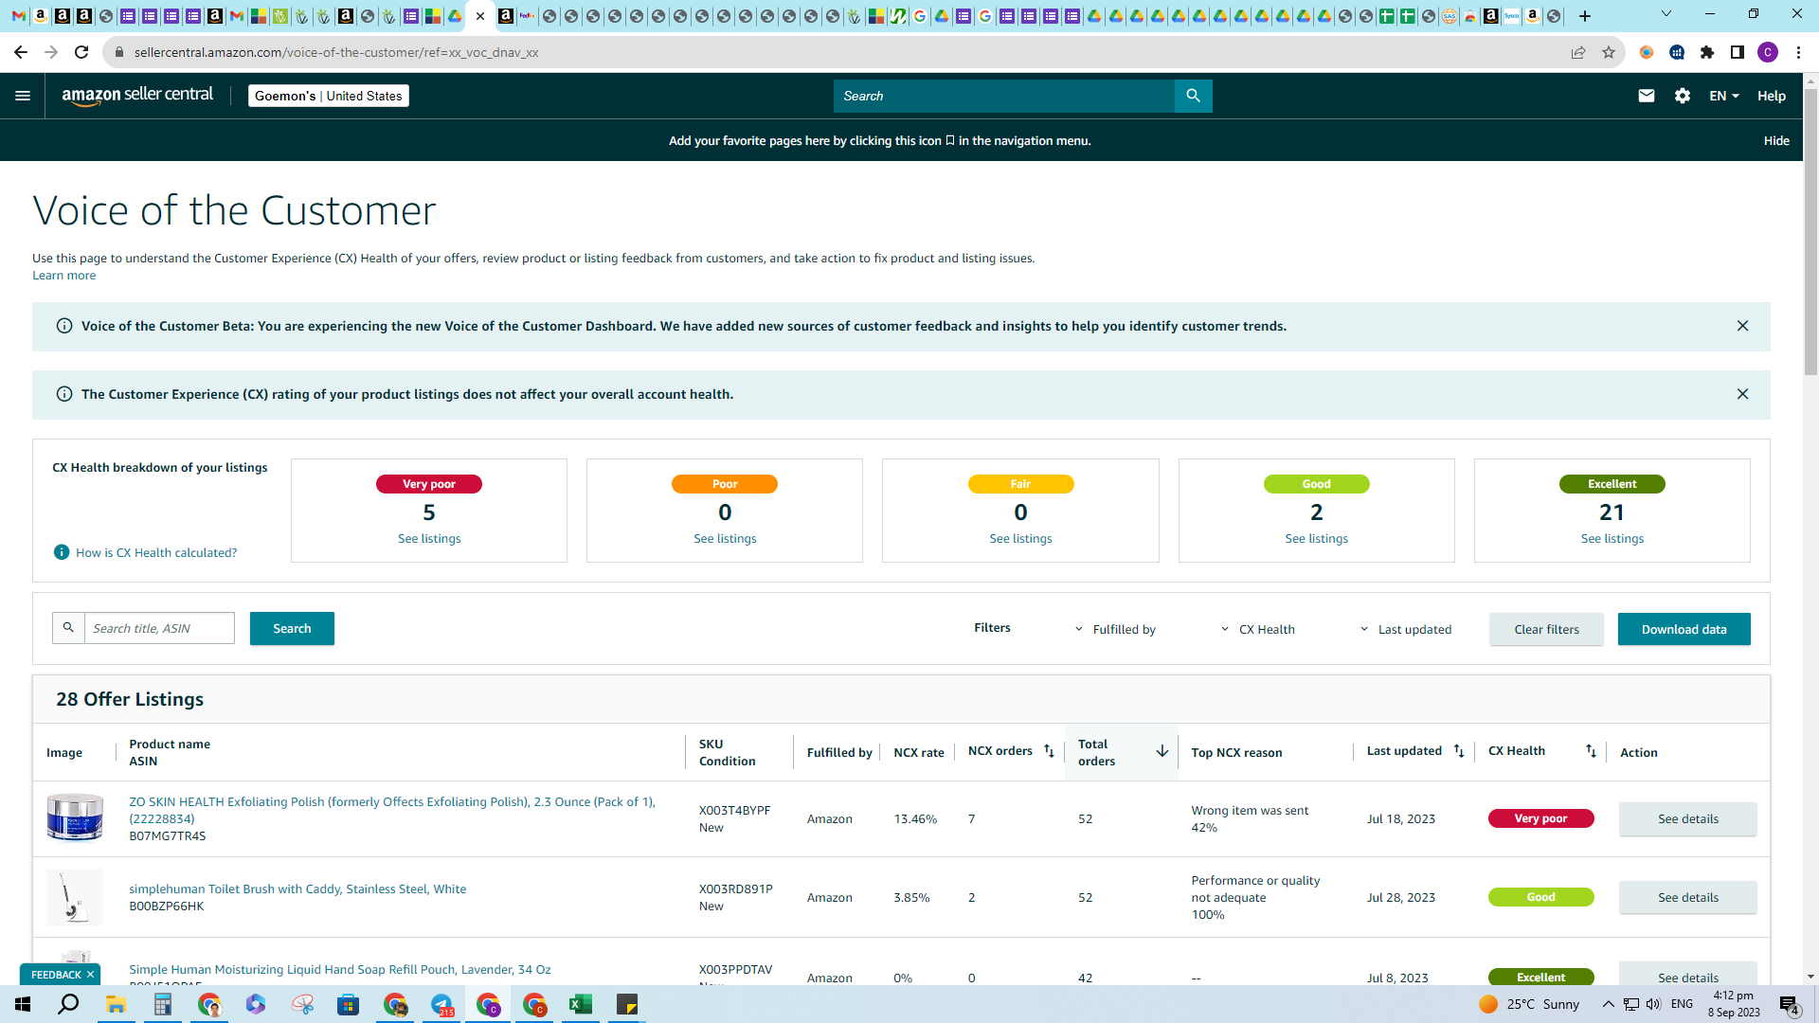Open the Learn more link

tap(63, 276)
